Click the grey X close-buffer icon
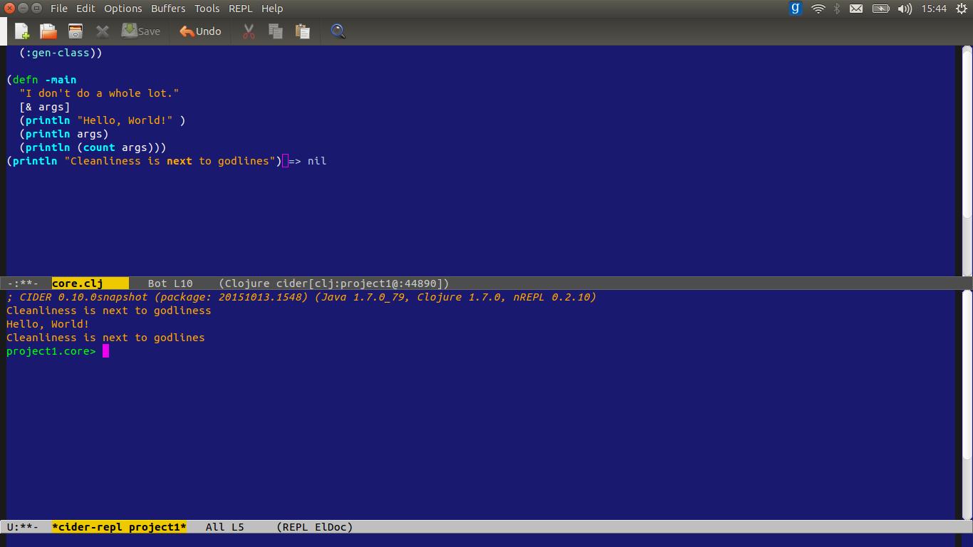The height and width of the screenshot is (547, 973). [103, 31]
